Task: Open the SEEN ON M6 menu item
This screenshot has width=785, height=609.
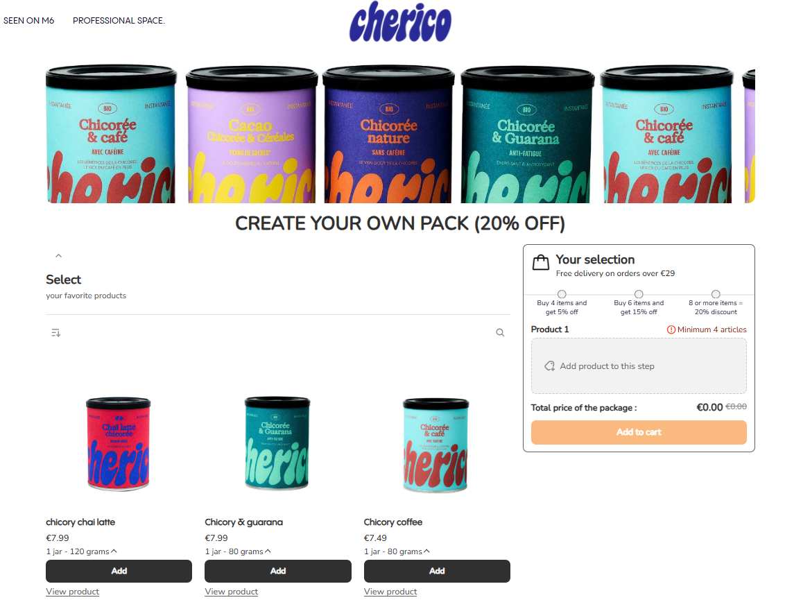Action: [28, 21]
